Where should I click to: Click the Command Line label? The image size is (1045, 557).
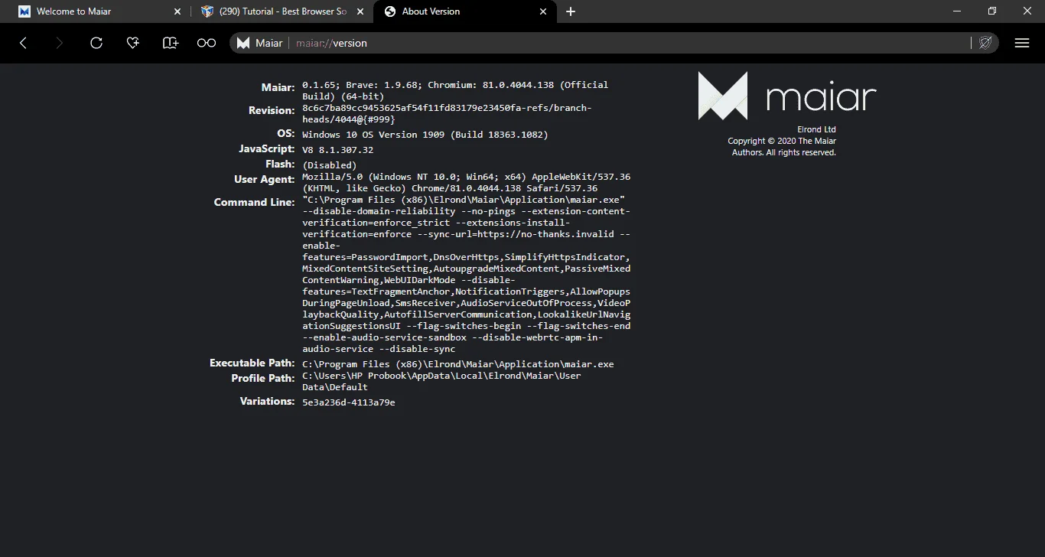(x=254, y=203)
